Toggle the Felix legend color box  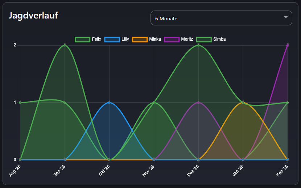[x=82, y=39]
